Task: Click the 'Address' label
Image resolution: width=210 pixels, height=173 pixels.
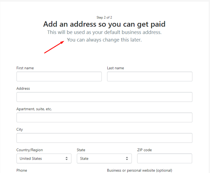Action: tap(23, 88)
